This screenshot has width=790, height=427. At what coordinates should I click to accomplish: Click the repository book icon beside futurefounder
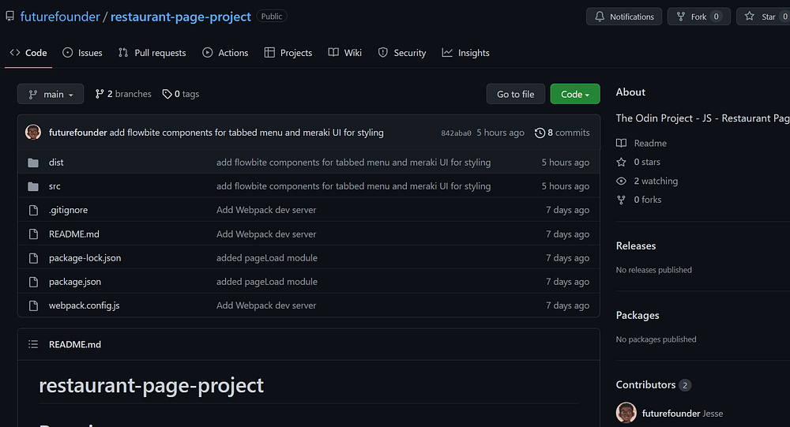point(9,17)
